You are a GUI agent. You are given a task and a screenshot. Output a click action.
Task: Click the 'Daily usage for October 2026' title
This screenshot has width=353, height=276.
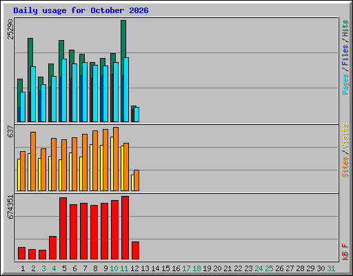[x=81, y=10]
